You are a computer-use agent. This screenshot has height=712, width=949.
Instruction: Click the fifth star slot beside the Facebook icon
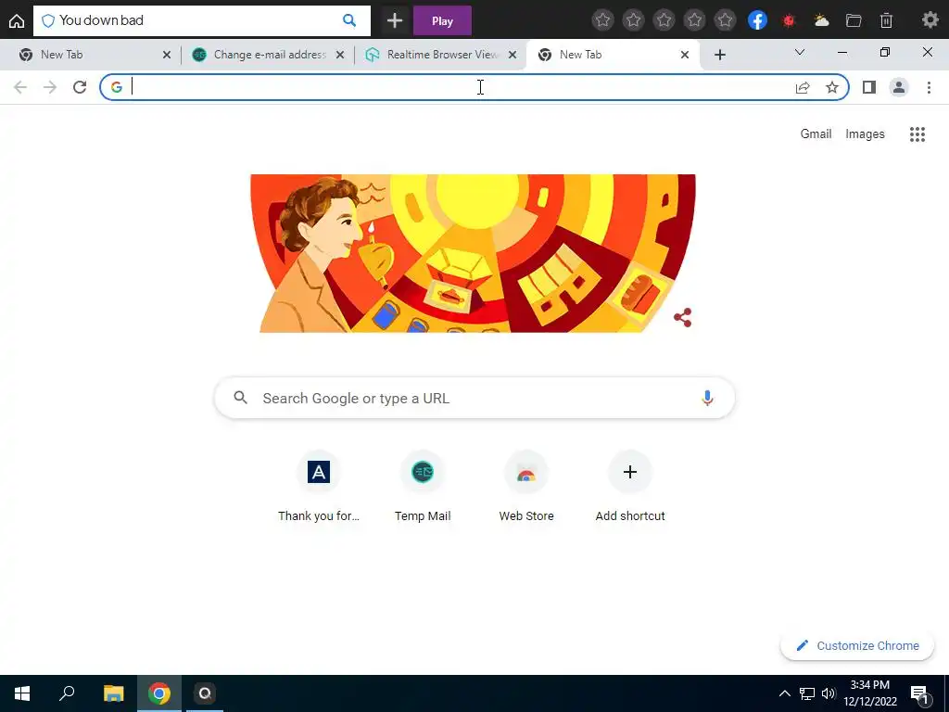725,20
